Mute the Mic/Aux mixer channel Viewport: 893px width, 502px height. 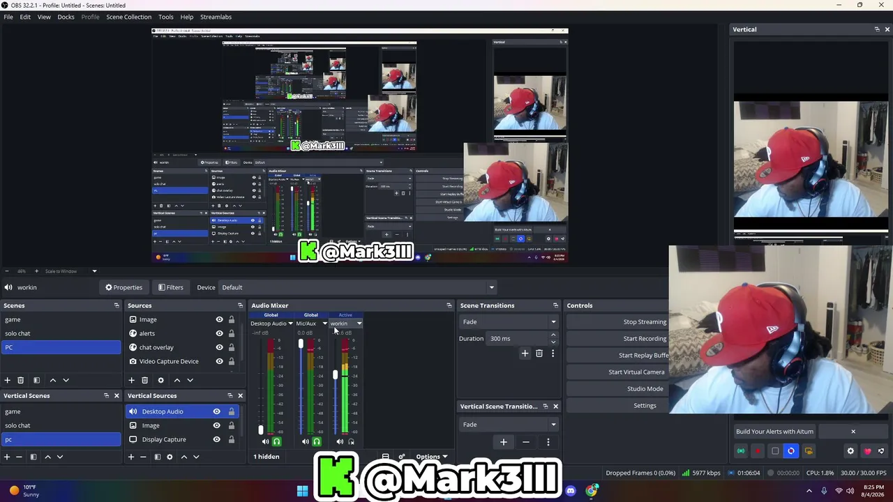(x=305, y=441)
